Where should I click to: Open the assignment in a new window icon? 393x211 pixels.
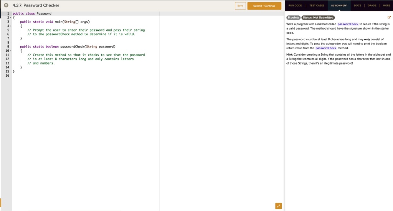point(389,17)
